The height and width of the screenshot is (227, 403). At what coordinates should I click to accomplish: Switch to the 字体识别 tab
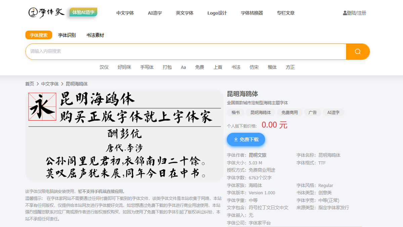(67, 35)
